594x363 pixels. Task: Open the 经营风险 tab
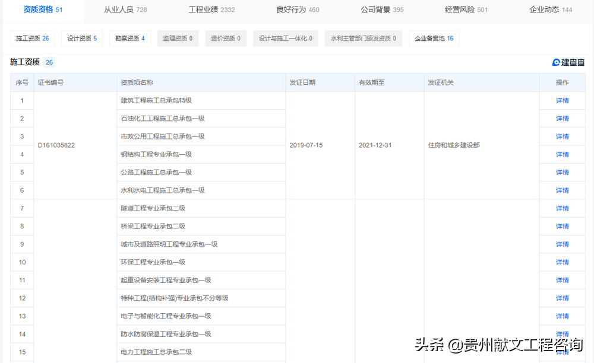pos(466,9)
